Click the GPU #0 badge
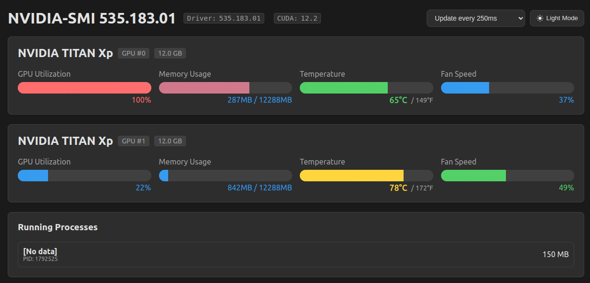This screenshot has width=590, height=283. point(134,53)
